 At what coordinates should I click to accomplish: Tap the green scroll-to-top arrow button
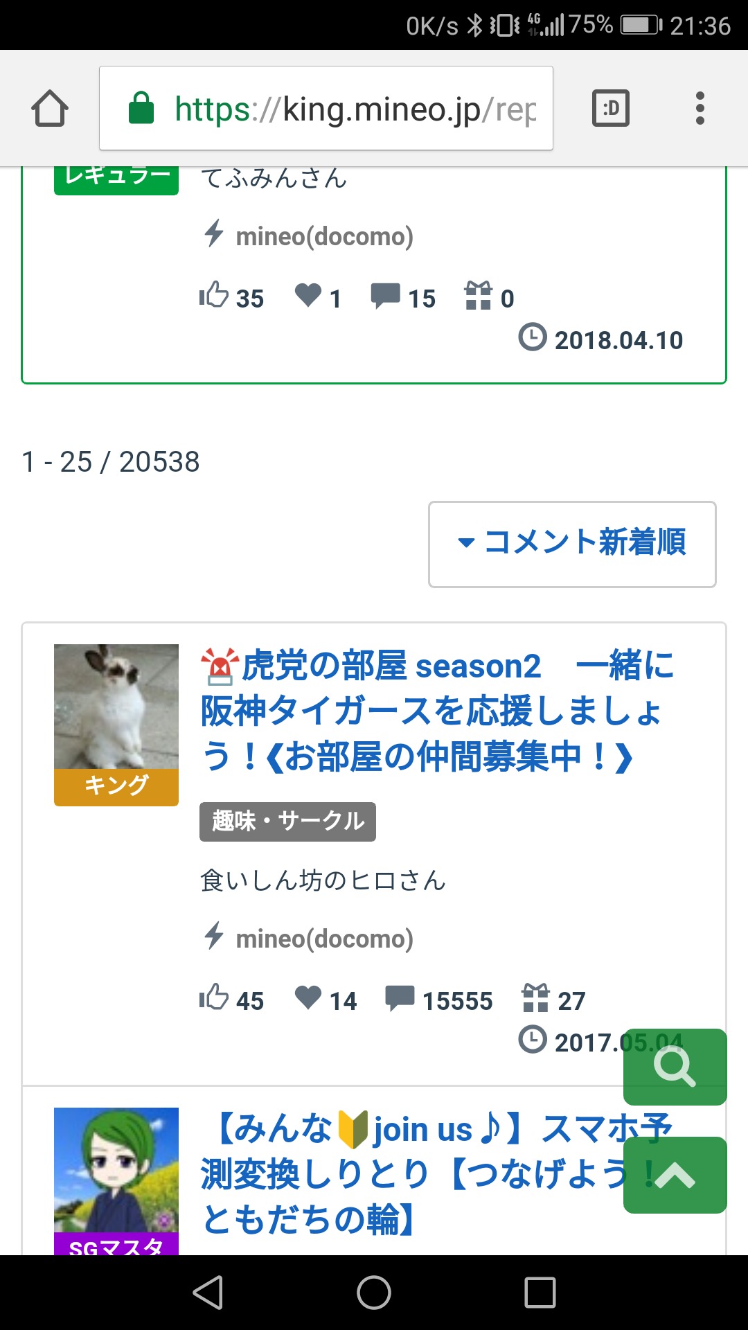pos(675,1175)
